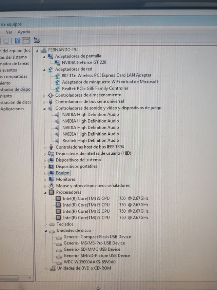The image size is (217, 290).
Task: Select Dispositivos de interfaz de usuario (HID)
Action: click(x=93, y=153)
